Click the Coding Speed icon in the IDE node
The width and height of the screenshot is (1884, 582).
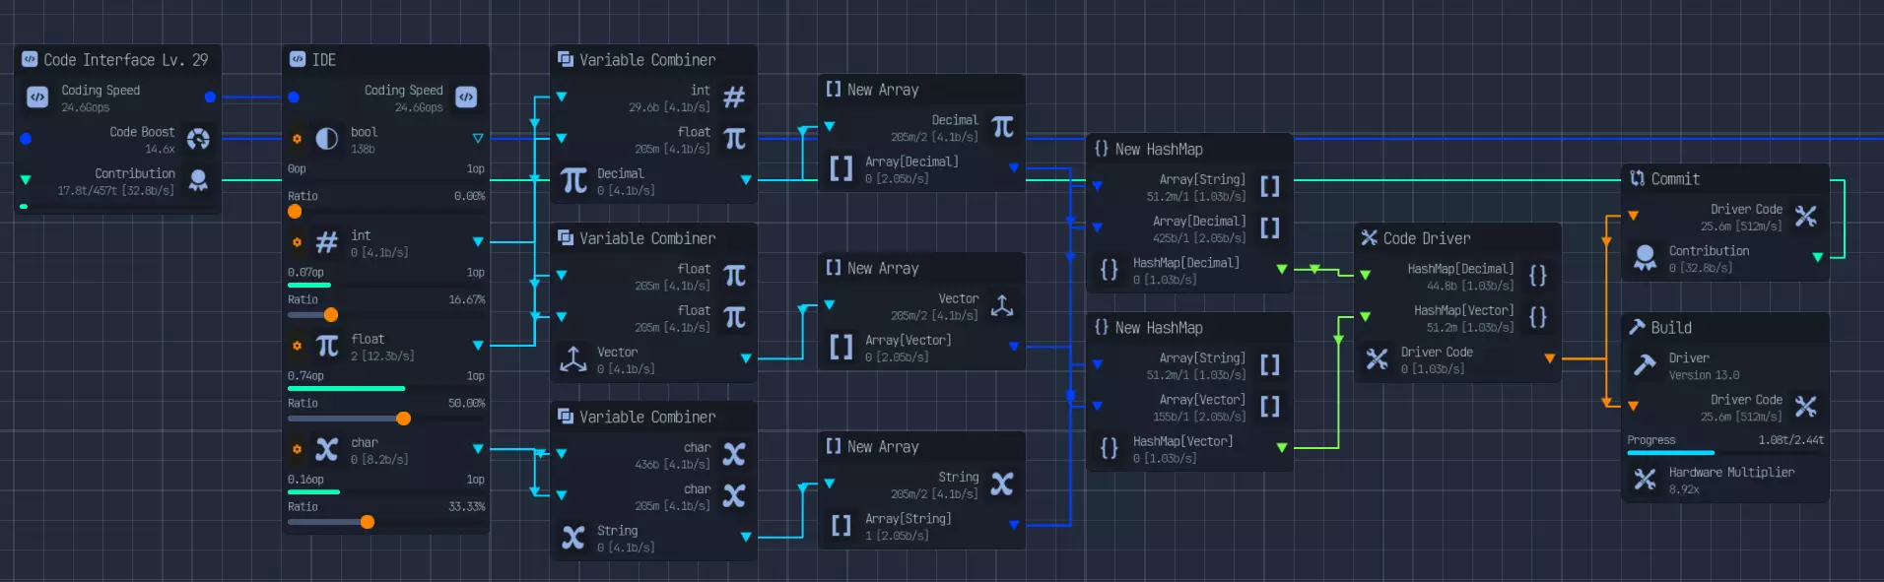click(x=466, y=97)
